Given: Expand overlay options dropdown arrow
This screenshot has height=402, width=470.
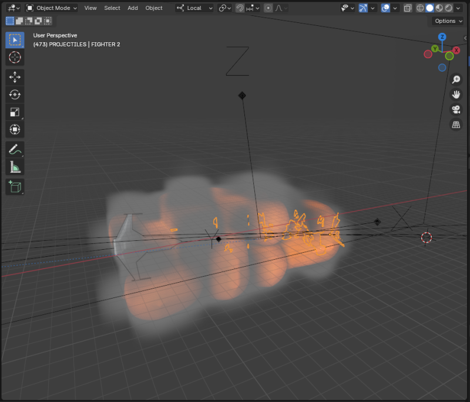Looking at the screenshot, I should click(395, 8).
